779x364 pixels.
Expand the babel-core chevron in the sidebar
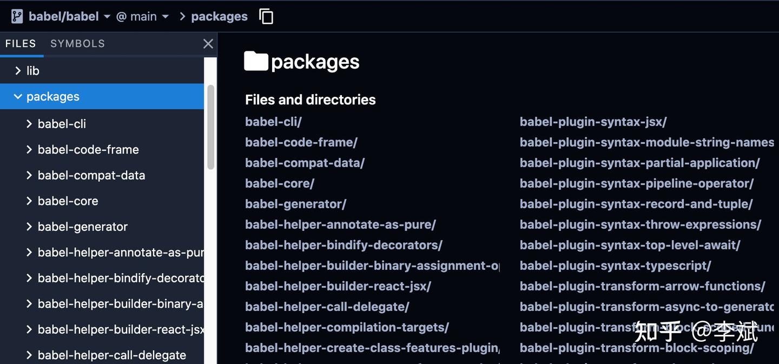coord(29,201)
